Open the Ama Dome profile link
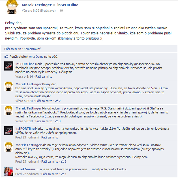Image resolution: width=178 pixels, height=178 pixels. click(x=36, y=57)
